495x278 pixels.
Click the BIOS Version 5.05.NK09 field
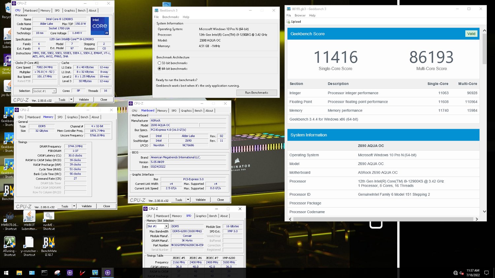188,162
